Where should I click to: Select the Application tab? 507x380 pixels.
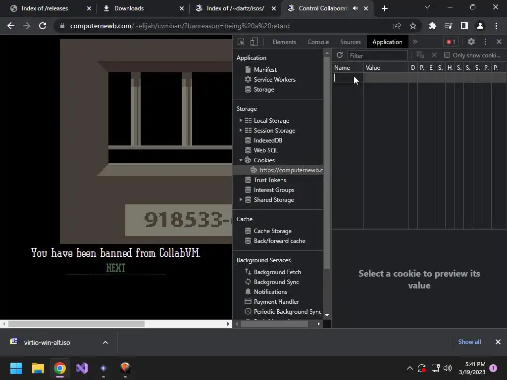click(387, 42)
